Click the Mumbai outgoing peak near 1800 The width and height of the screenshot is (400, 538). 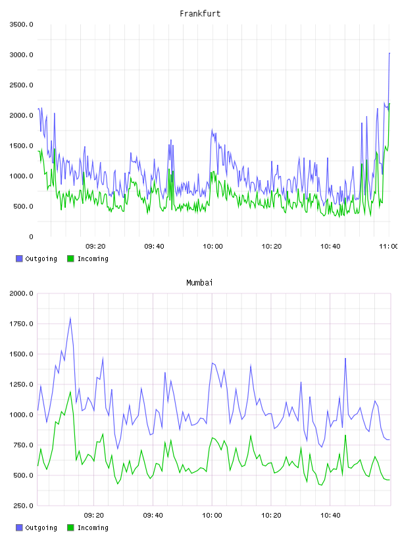70,318
